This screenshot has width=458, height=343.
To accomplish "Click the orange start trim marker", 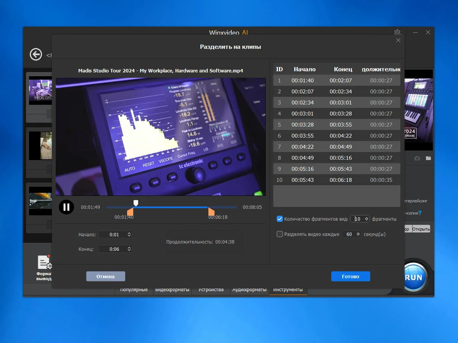I will 131,212.
